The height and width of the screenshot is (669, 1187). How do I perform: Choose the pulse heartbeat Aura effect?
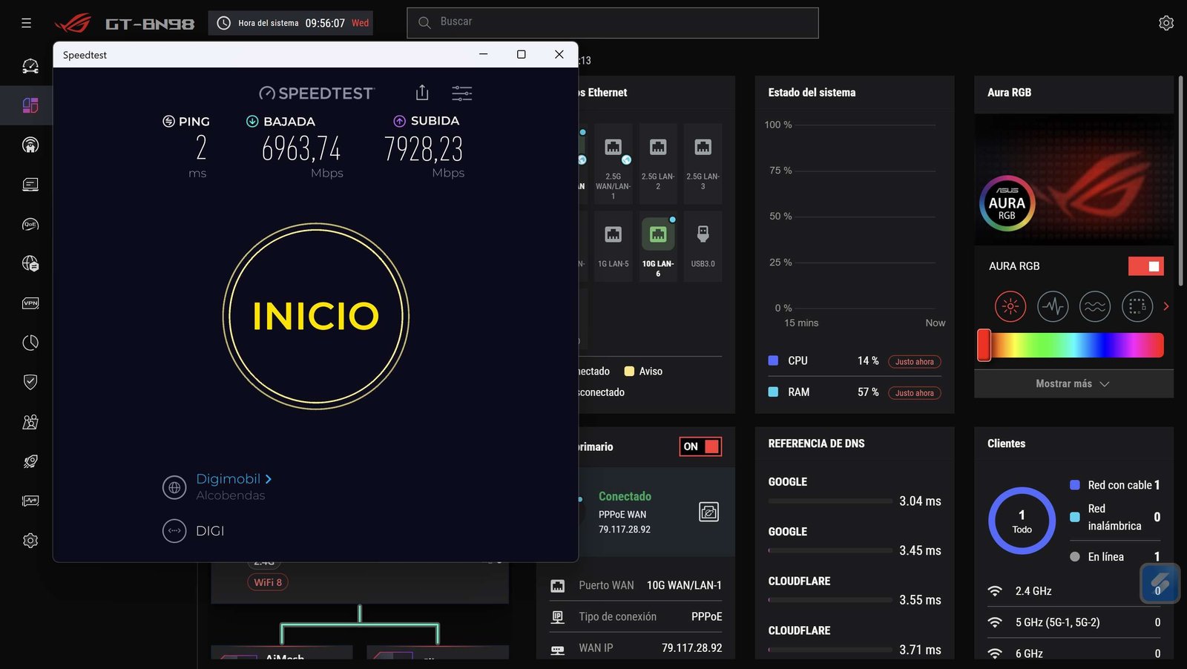pyautogui.click(x=1053, y=306)
